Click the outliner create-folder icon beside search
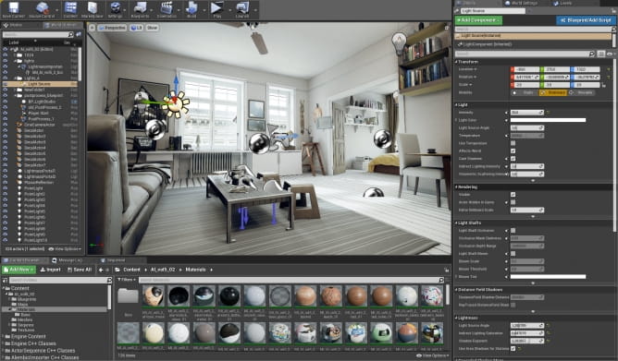 click(79, 34)
